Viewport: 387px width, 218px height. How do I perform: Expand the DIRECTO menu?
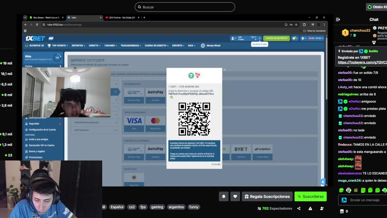(x=95, y=45)
